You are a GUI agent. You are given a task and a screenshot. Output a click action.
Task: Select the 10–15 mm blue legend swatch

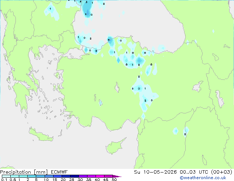click(x=49, y=176)
